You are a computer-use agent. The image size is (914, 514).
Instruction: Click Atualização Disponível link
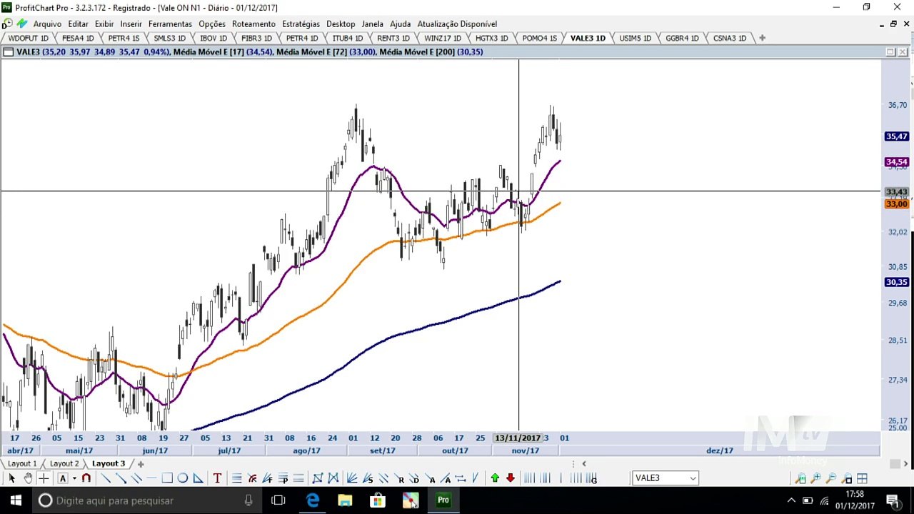(457, 24)
